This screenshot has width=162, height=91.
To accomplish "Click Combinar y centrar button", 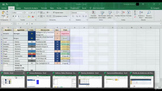I will click(60, 16).
